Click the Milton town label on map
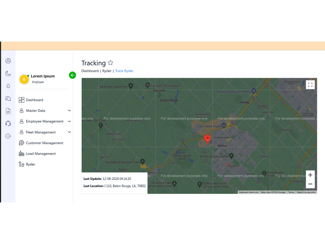 (x=222, y=146)
